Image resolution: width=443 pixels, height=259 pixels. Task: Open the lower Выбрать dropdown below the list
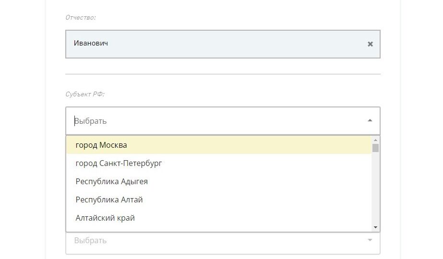[x=223, y=243]
